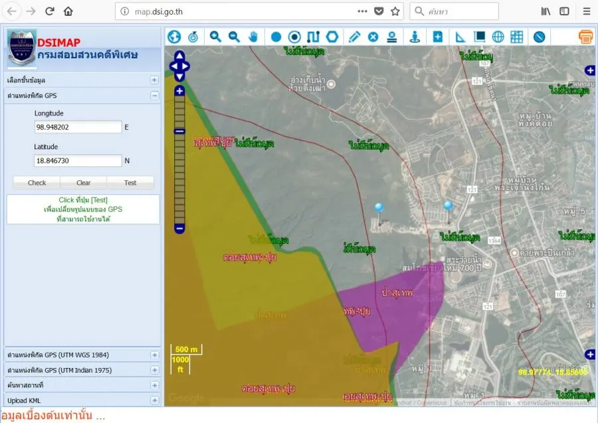This screenshot has width=598, height=423.
Task: Click the Longitude input field
Action: pyautogui.click(x=78, y=127)
